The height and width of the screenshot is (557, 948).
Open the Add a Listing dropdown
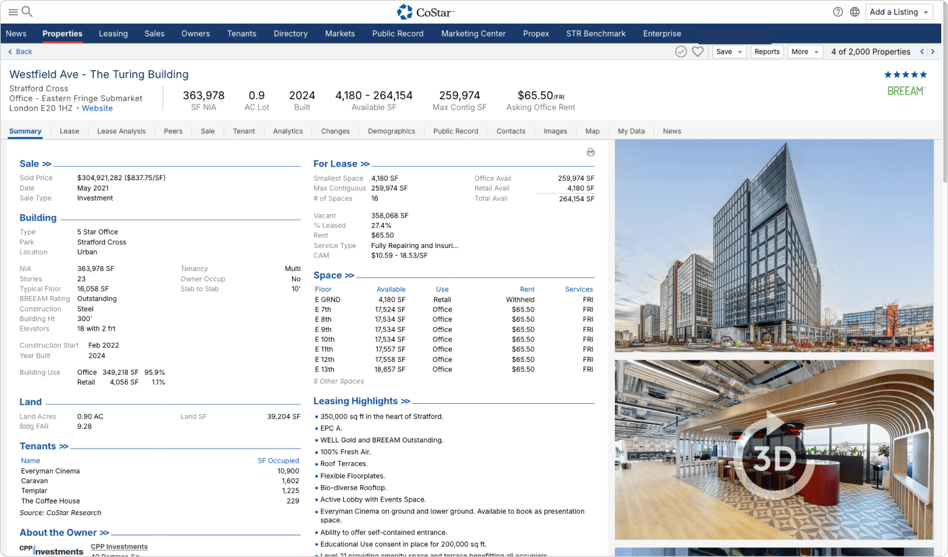pos(899,12)
